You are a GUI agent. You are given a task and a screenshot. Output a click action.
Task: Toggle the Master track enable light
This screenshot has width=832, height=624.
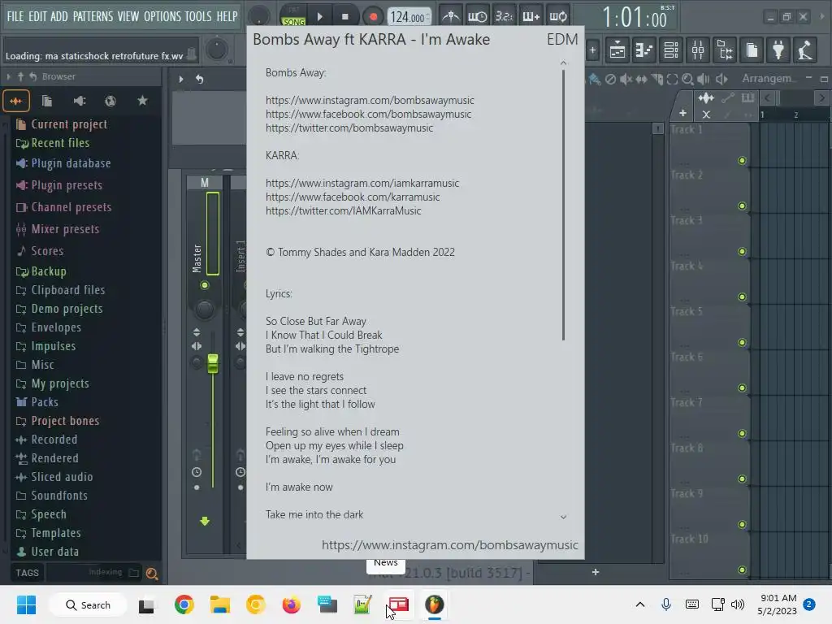point(204,285)
